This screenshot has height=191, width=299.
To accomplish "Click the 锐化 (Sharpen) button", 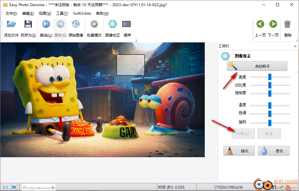I will (239, 151).
